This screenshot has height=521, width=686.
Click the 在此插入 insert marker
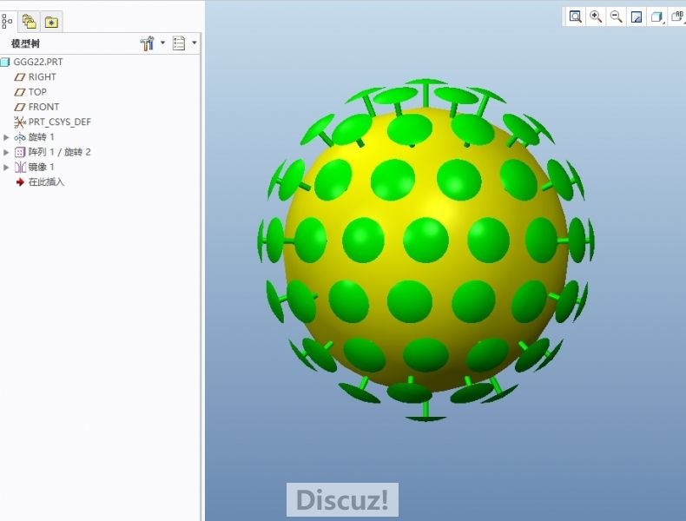pos(46,182)
